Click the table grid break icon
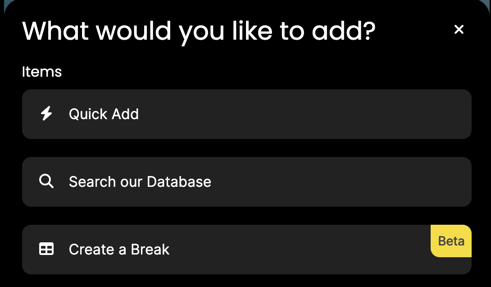This screenshot has width=491, height=287. point(46,249)
